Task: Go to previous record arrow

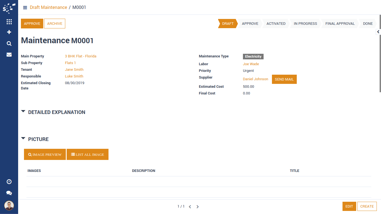Action: point(190,207)
